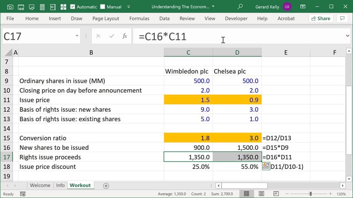Click the four-pane grid icon in quick access toolbar
Screen dimensions: 353x198
[x=63, y=7]
